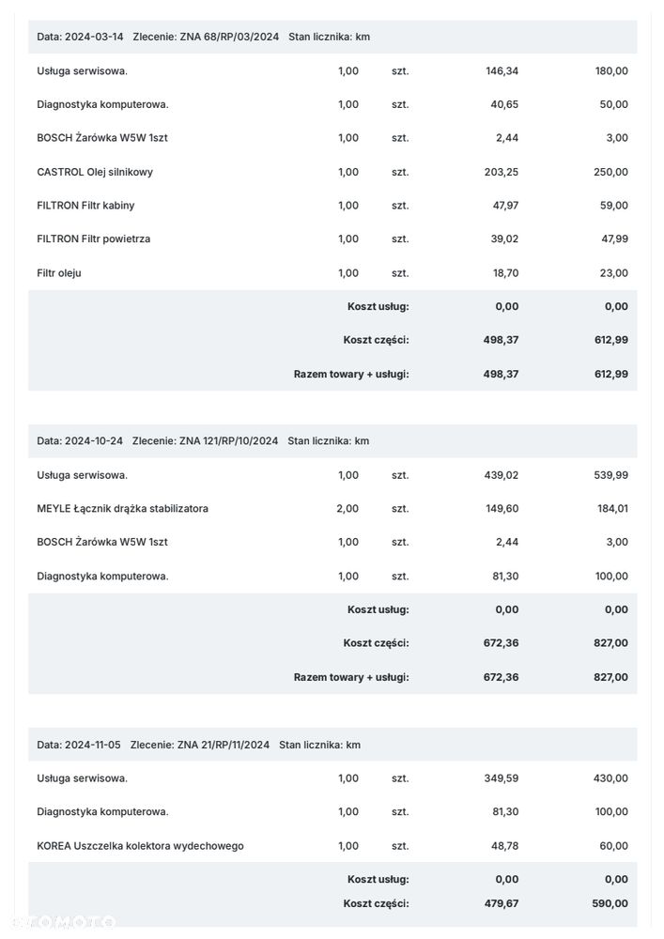Select the 2024-03-14 order header row
This screenshot has width=664, height=939.
click(332, 37)
